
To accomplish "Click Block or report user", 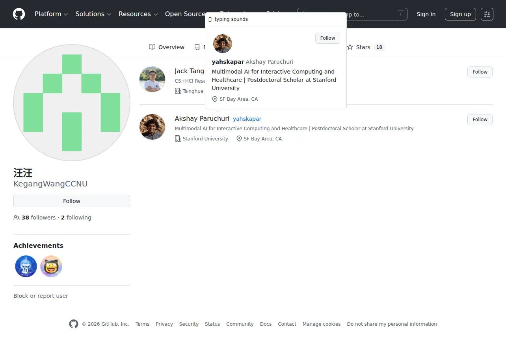I will click(x=41, y=296).
